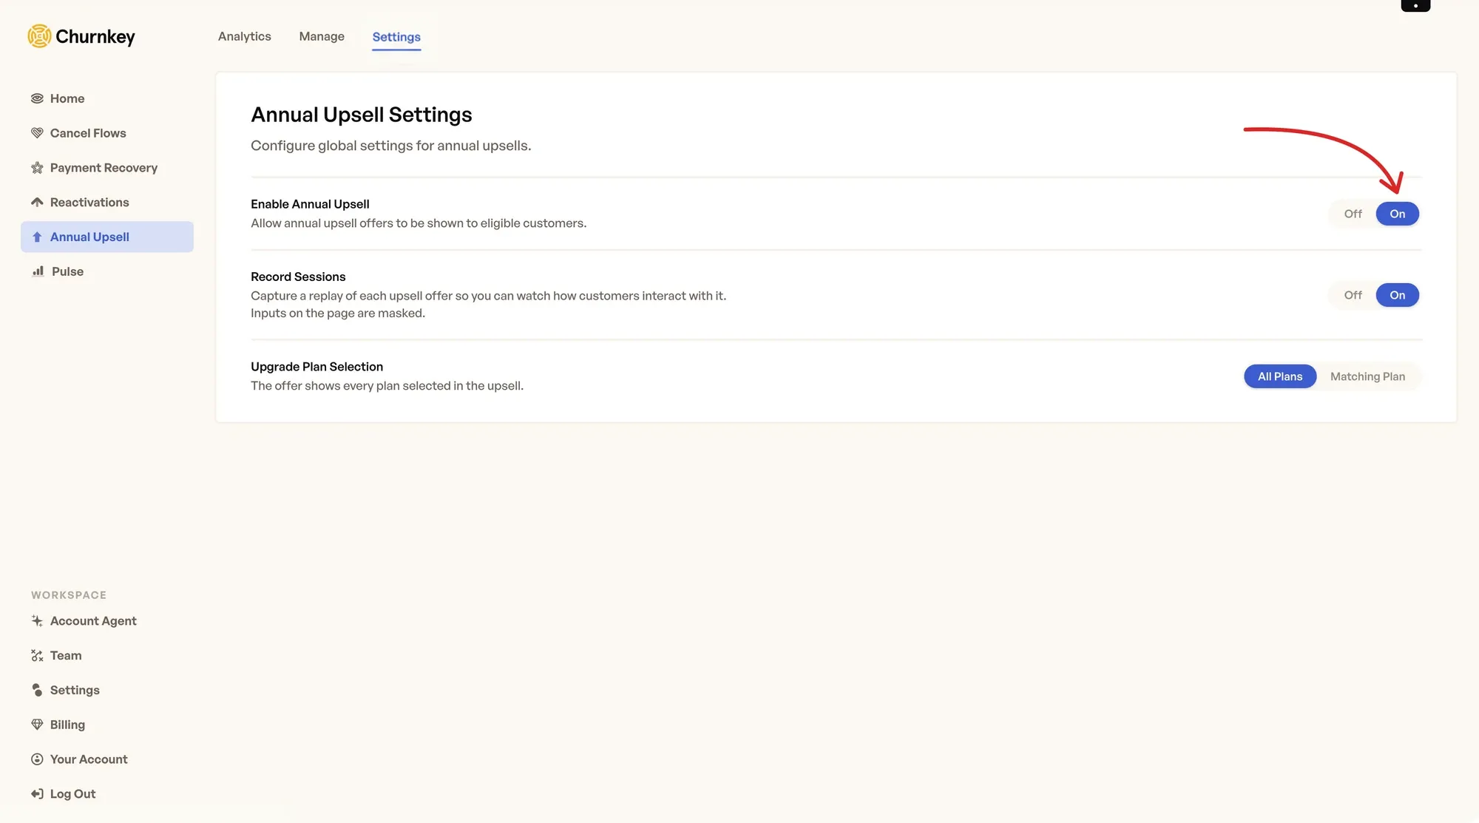
Task: Click the Settings icon in workspace section
Action: click(x=37, y=690)
